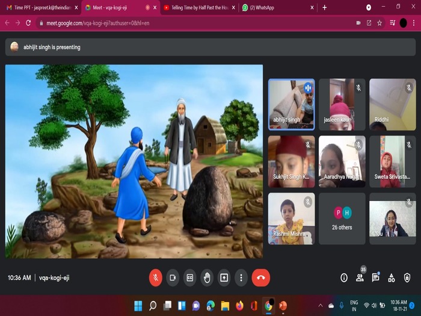The image size is (421, 316).
Task: Click camera permission icon in address bar
Action: click(x=358, y=23)
